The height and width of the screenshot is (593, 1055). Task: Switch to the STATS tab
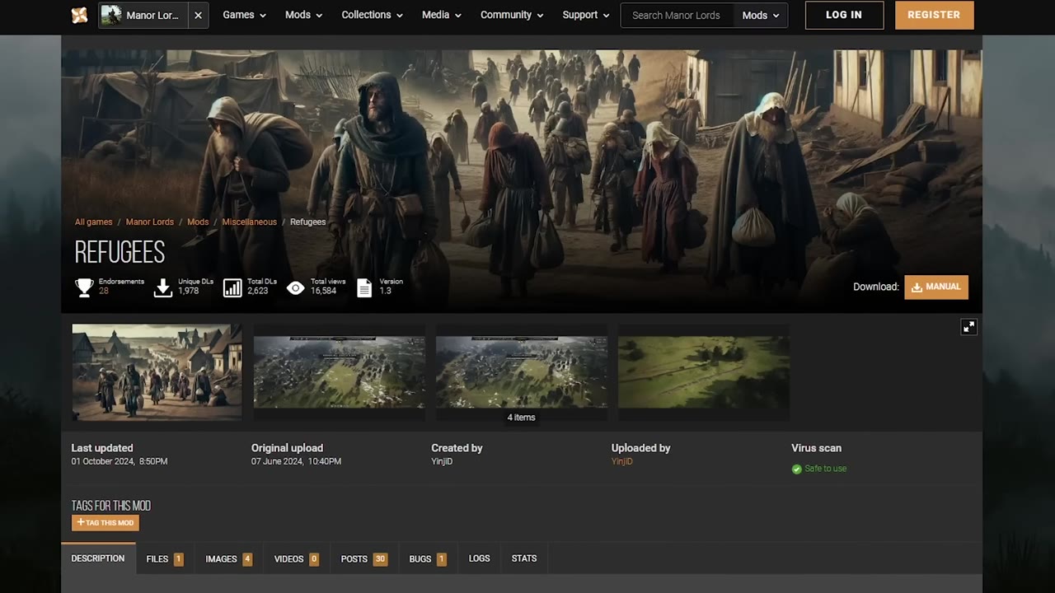[x=524, y=558]
